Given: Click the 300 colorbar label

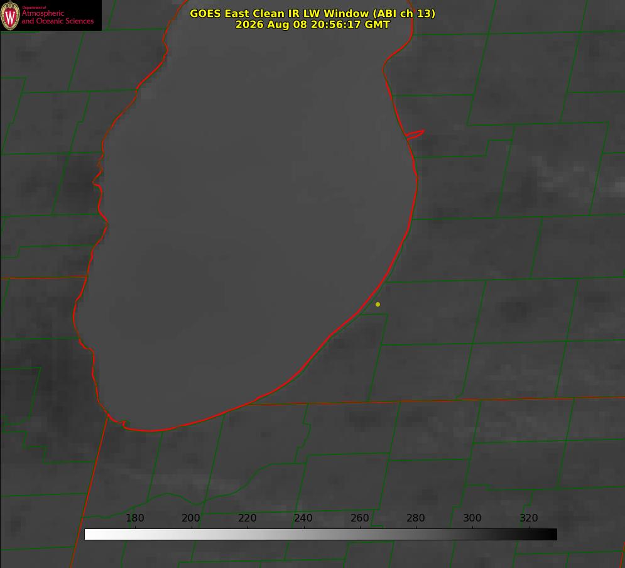Looking at the screenshot, I should [x=472, y=518].
